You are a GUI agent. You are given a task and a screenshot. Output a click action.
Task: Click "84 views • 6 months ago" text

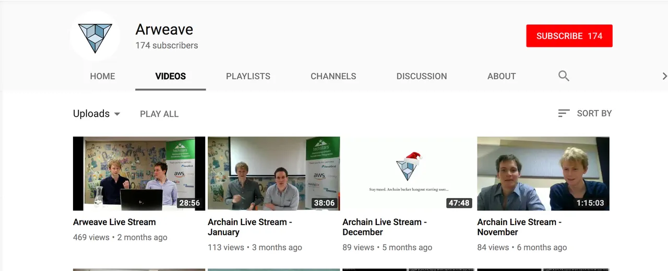pos(522,248)
